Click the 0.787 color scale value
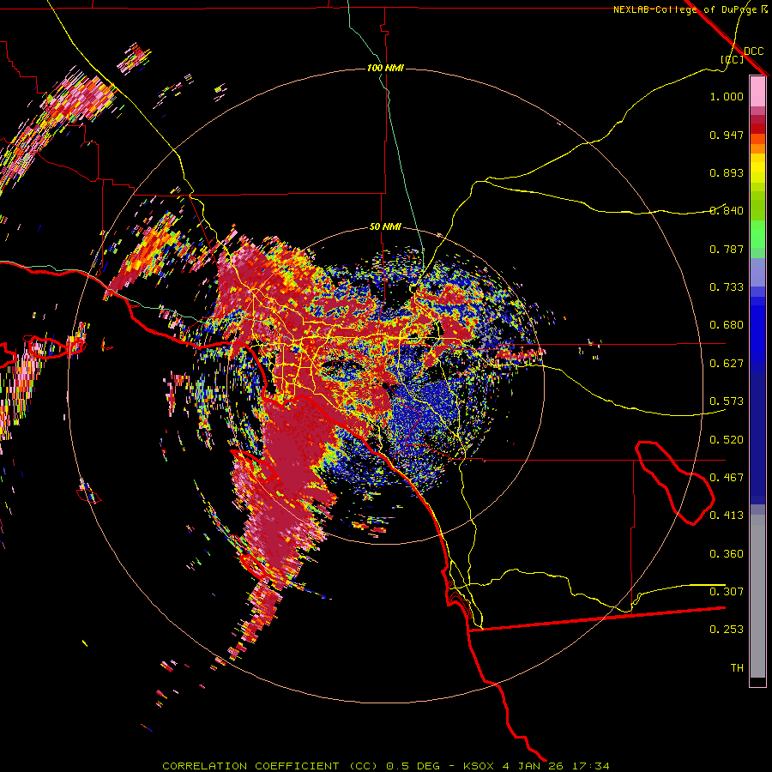This screenshot has height=772, width=772. click(727, 249)
